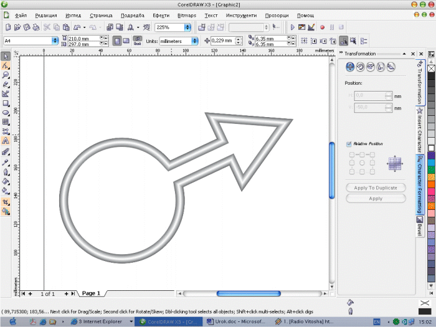Select the Freehand drawing tool
Screen dimensions: 436x327
tap(6, 85)
